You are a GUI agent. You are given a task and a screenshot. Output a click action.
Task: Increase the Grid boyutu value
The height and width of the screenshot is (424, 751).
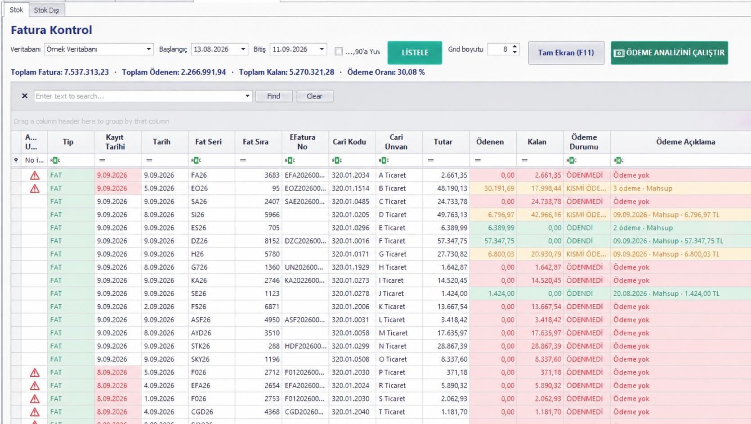click(x=515, y=46)
